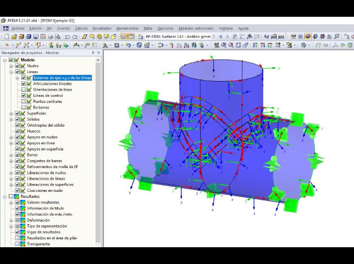Toggle the Nudos checkbox

17,66
